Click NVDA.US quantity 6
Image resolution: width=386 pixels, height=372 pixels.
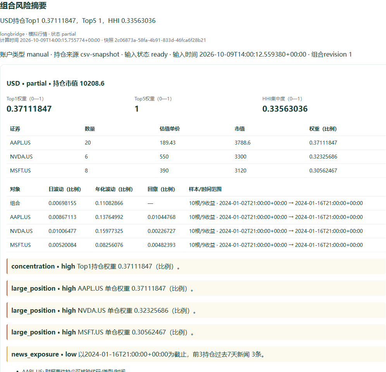click(x=86, y=157)
